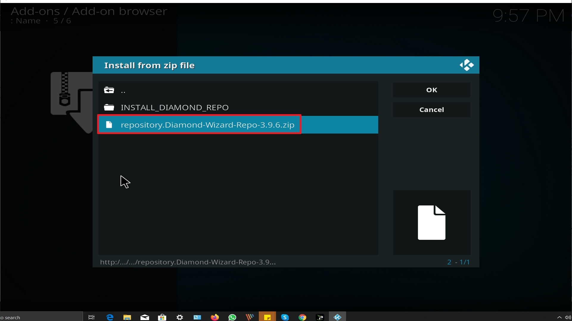Viewport: 572px width, 321px height.
Task: Click the OK button
Action: click(431, 90)
